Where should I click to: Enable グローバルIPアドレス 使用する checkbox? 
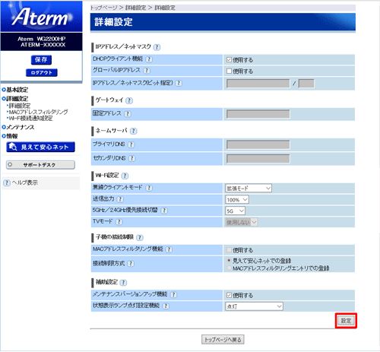(x=229, y=71)
